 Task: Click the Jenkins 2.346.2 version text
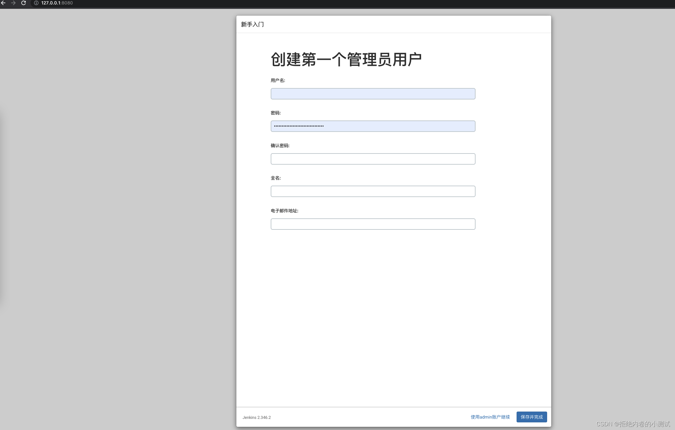(x=257, y=417)
